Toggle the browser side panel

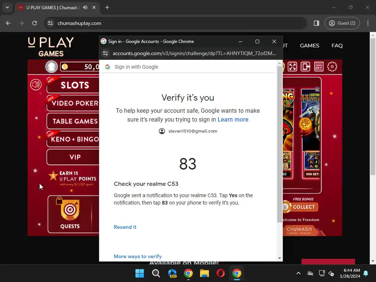click(x=316, y=23)
